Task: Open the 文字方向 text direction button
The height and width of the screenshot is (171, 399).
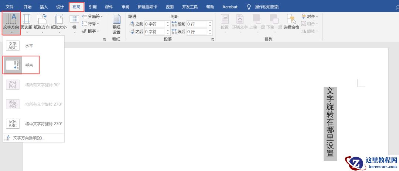Action: pyautogui.click(x=11, y=23)
